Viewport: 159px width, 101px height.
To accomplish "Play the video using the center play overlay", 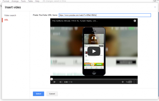I will click(x=94, y=51).
